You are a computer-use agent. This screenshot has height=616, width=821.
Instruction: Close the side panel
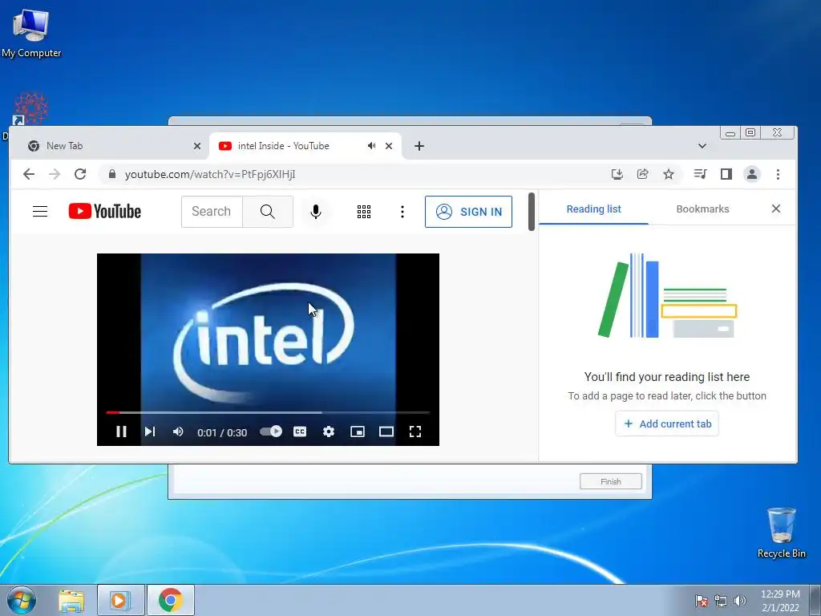(x=776, y=209)
